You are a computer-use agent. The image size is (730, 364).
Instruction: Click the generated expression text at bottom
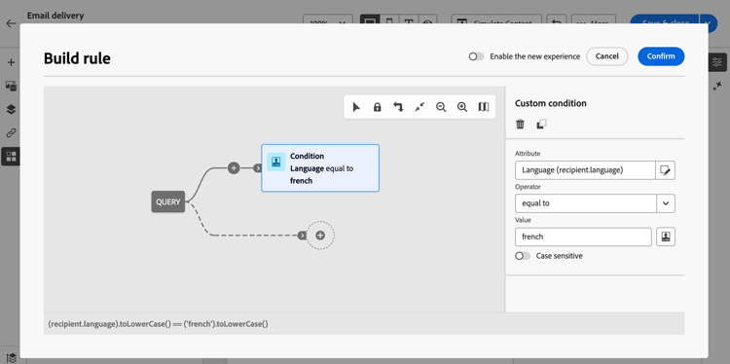point(159,323)
